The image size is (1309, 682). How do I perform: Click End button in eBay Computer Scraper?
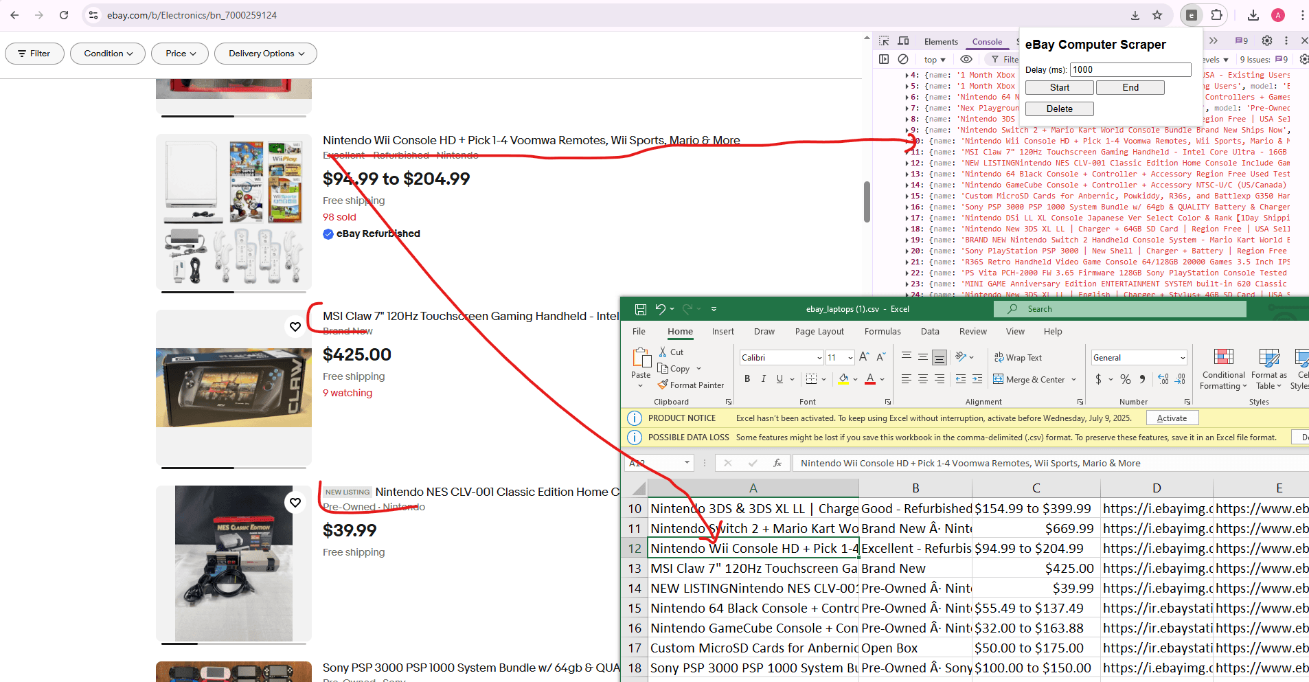click(1130, 88)
